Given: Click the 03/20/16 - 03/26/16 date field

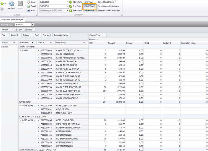Looking at the screenshot, I should (24, 29).
